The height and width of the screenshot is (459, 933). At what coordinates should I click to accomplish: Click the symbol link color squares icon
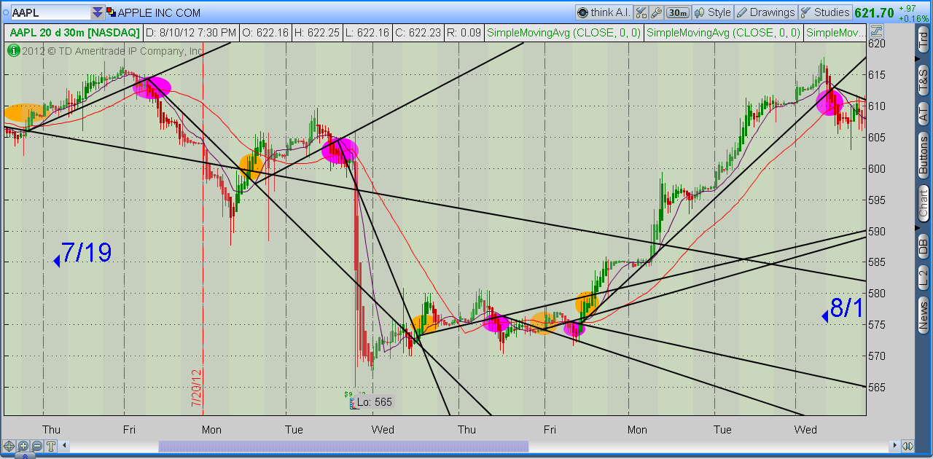click(x=111, y=12)
